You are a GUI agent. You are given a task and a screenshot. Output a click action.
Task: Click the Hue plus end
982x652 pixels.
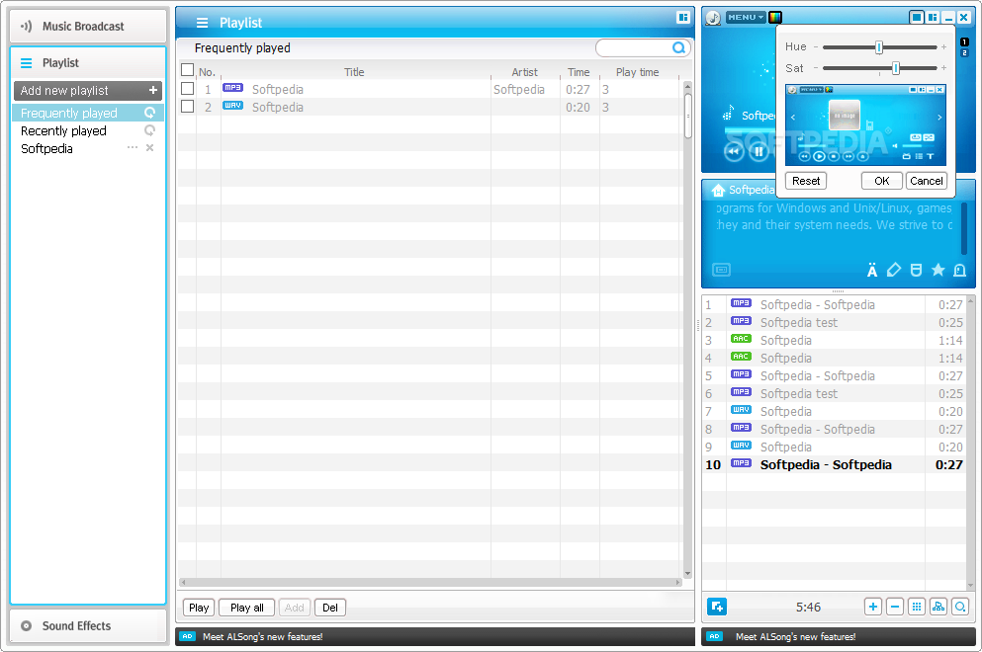pyautogui.click(x=943, y=47)
